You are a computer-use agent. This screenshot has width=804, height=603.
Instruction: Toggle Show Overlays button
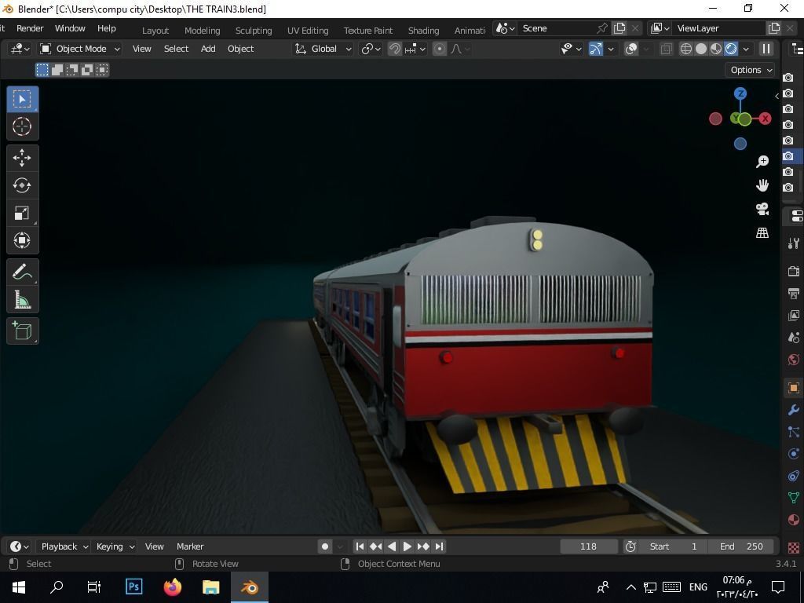point(631,49)
